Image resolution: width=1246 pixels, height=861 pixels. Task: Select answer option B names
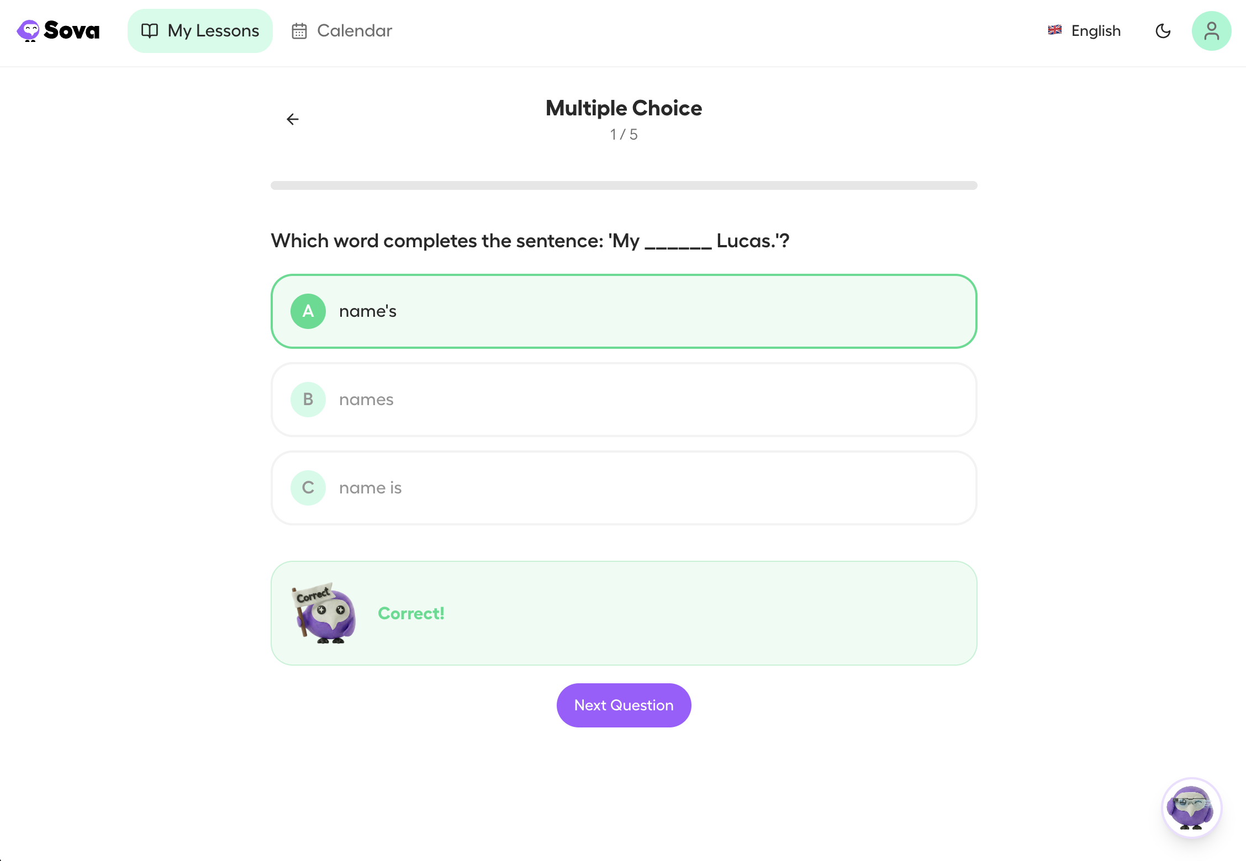[624, 399]
